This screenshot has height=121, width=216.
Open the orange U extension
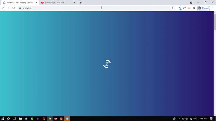189,8
